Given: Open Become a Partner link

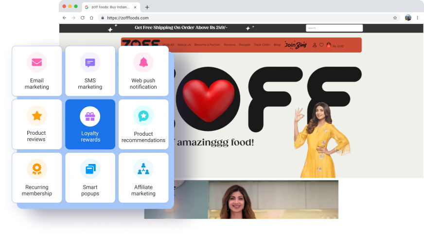Looking at the screenshot, I should click(207, 45).
